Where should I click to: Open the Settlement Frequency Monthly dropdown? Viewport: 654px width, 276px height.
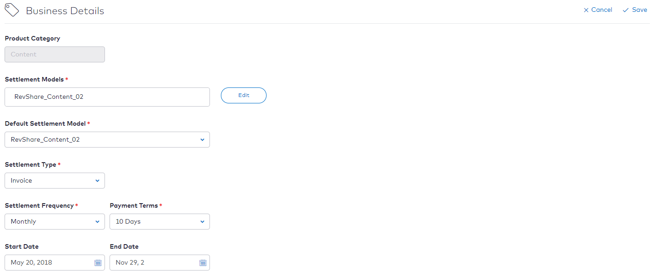[55, 222]
